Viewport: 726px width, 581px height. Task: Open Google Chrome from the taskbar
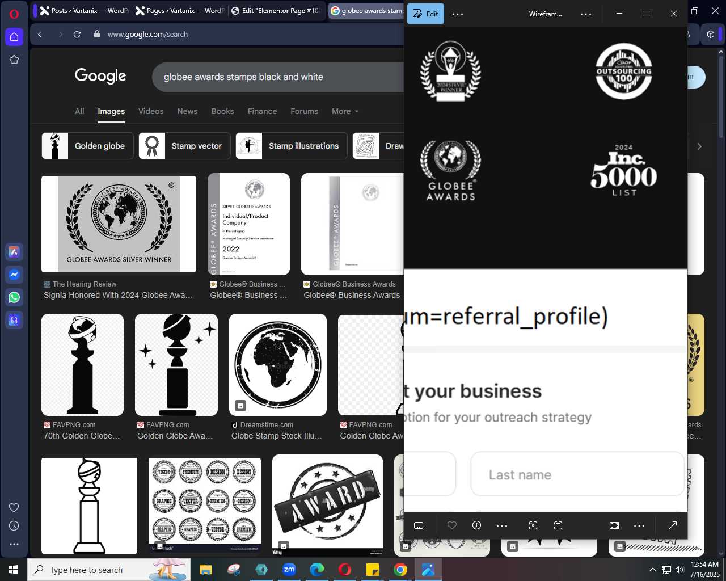(400, 570)
